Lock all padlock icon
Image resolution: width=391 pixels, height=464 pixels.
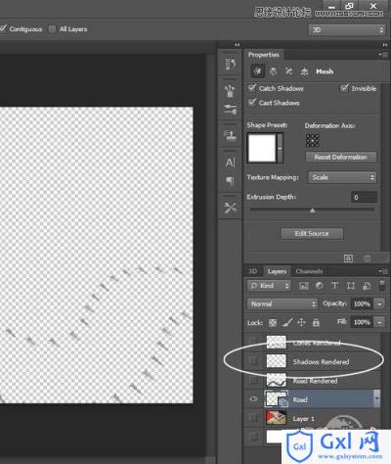point(316,322)
